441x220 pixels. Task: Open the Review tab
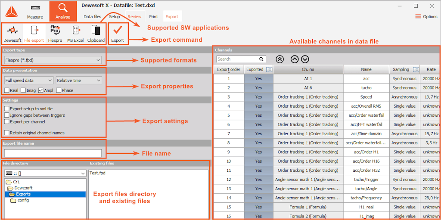[134, 17]
